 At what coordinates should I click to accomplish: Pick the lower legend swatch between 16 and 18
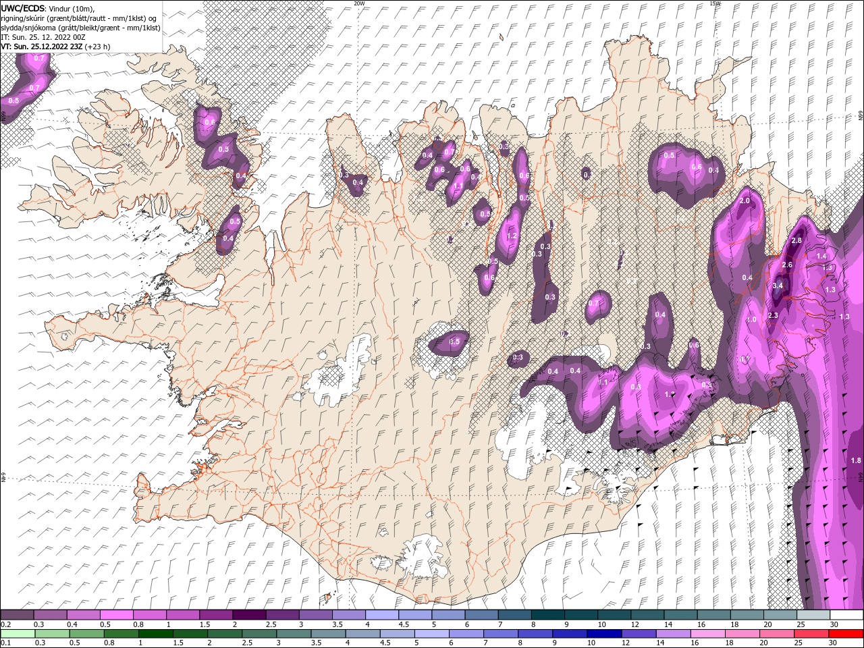click(x=708, y=634)
